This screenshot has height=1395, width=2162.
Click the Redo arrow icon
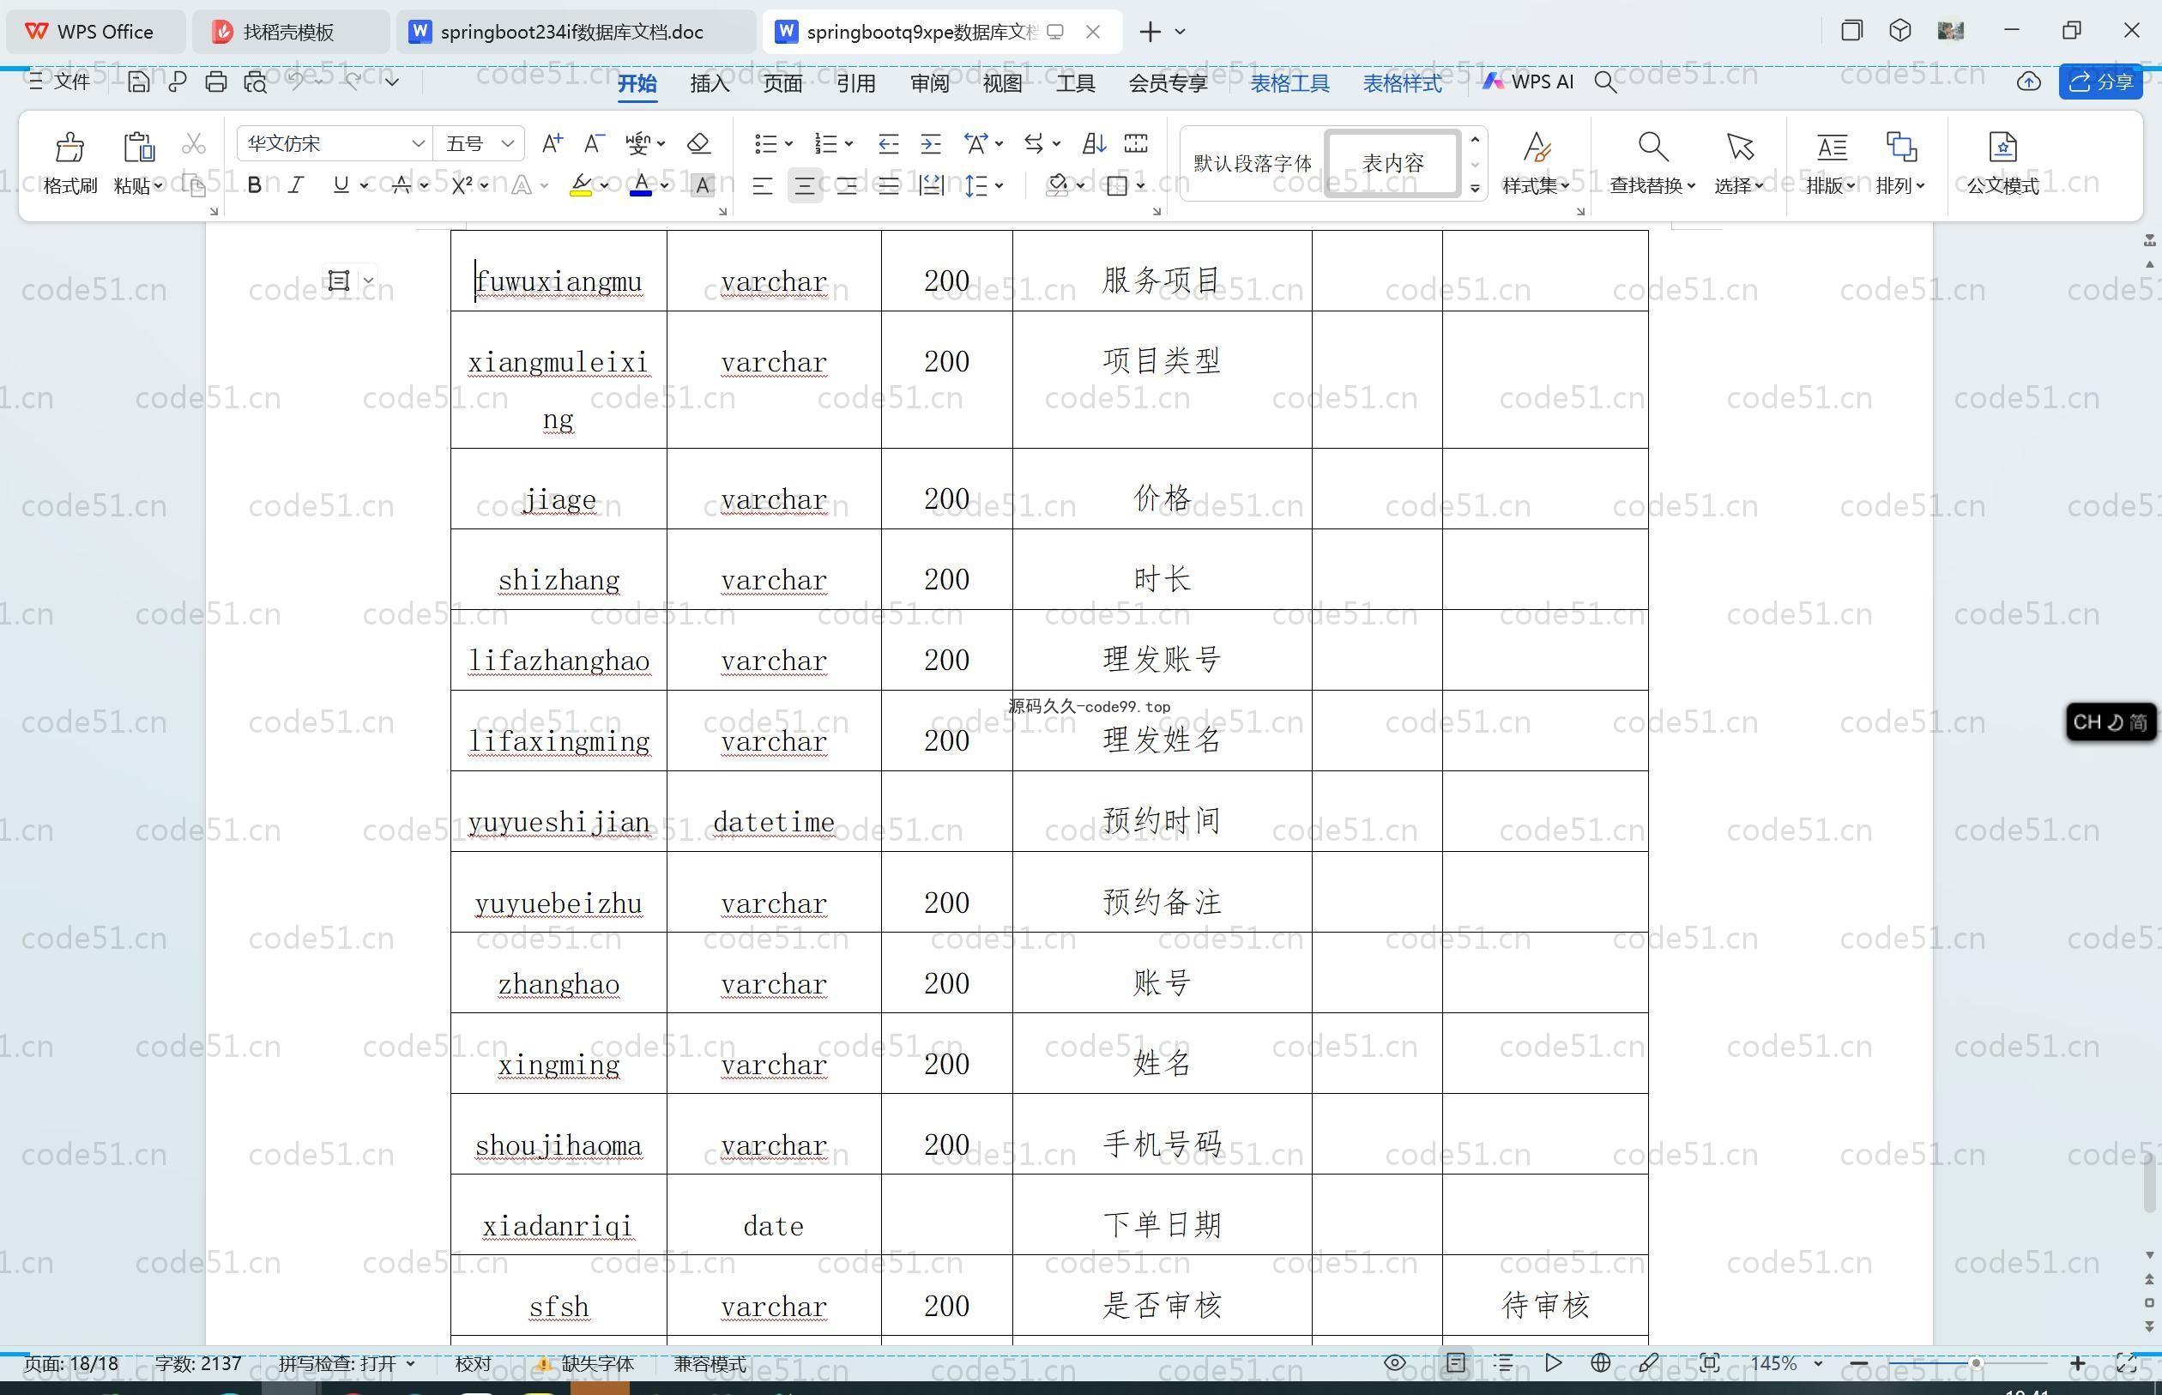[x=353, y=82]
